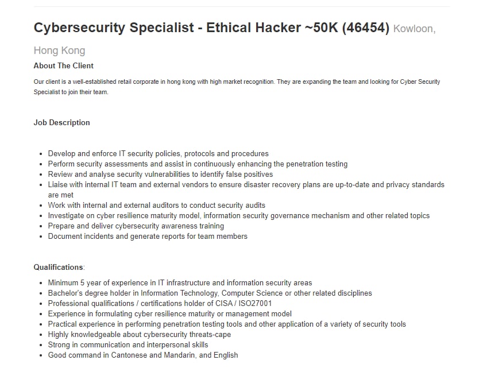Select the Cantonese and Mandarin language requirement
The width and height of the screenshot is (483, 368).
(x=142, y=355)
